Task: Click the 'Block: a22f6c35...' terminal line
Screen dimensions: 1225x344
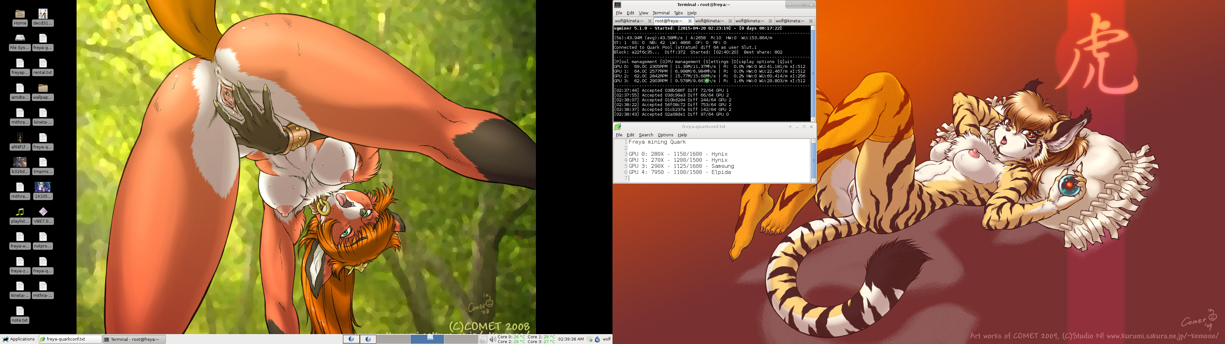Action: point(698,52)
